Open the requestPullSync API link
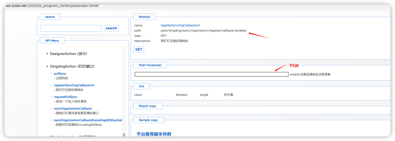 tap(66, 97)
